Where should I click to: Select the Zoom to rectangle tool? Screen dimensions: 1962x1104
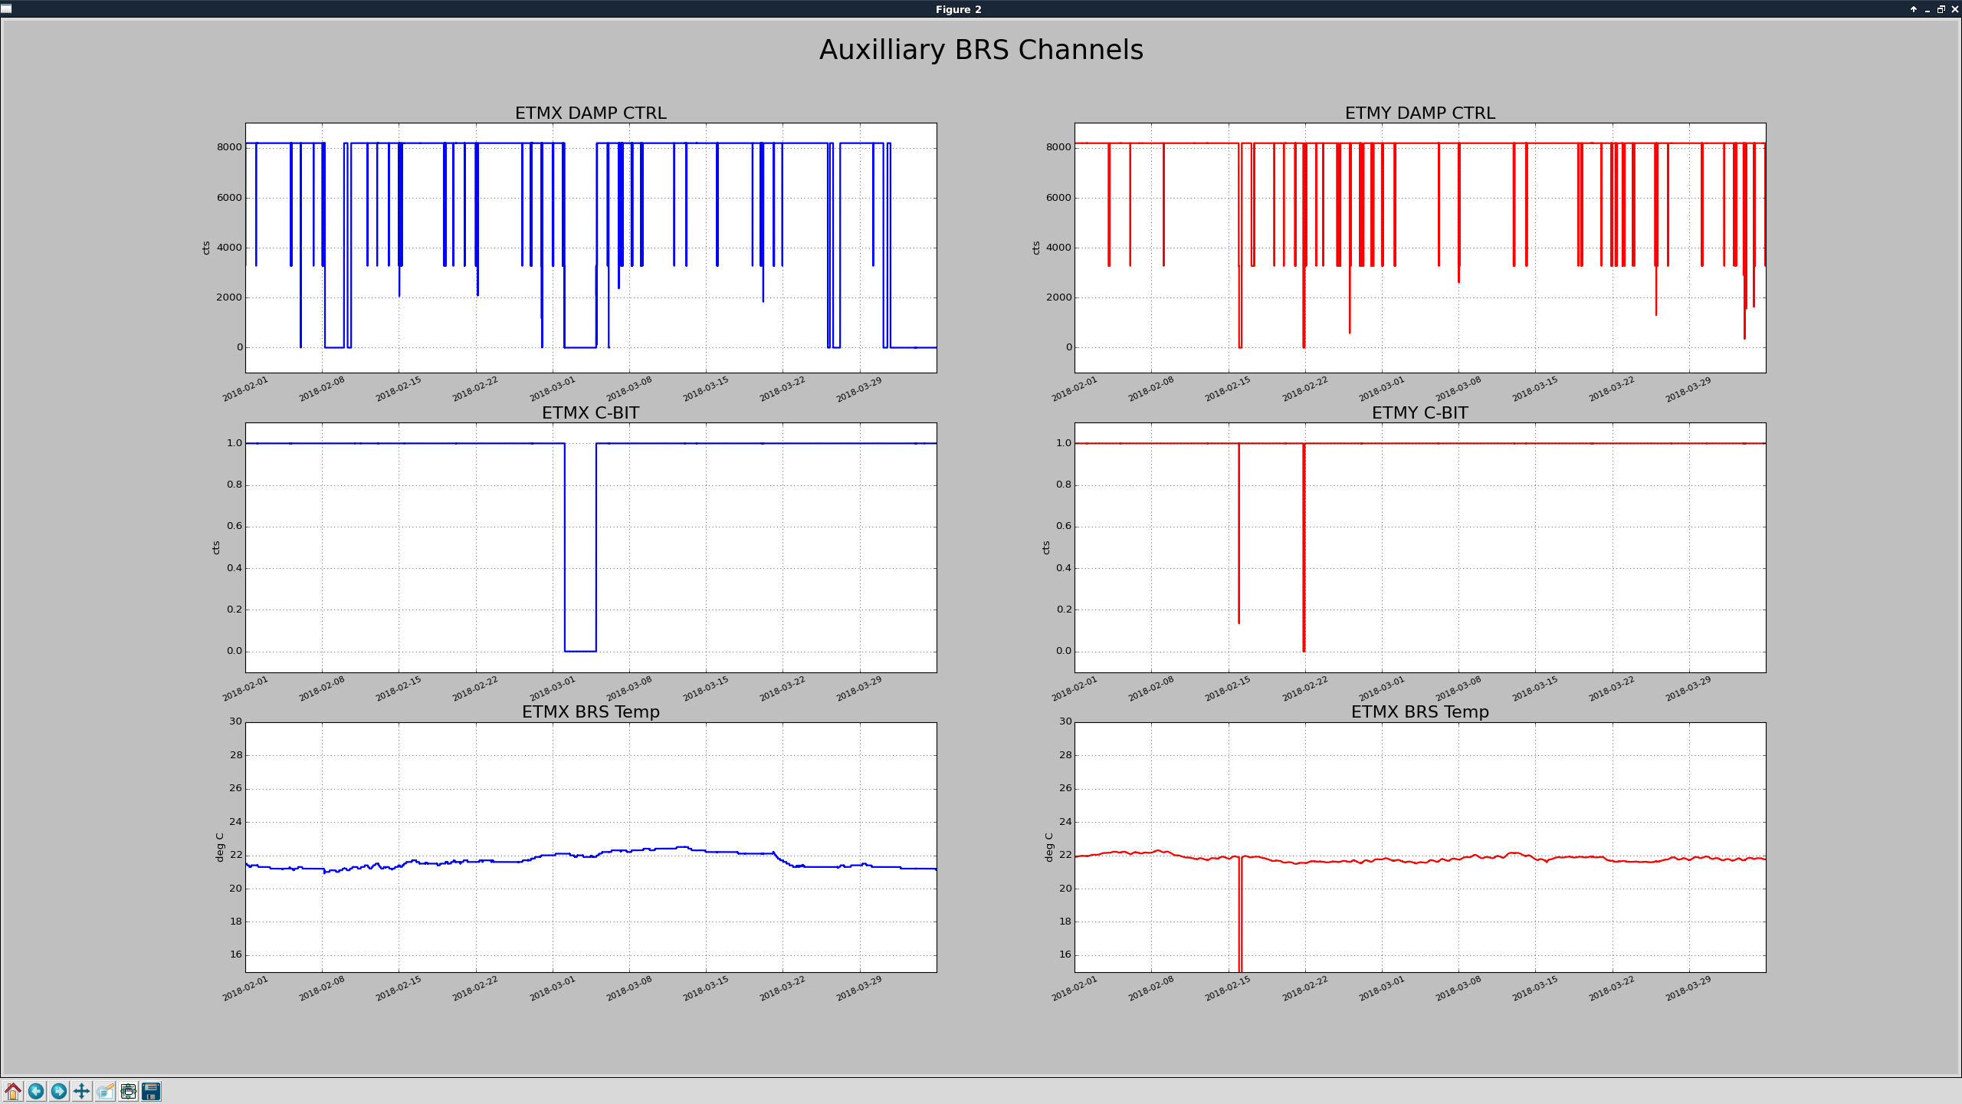105,1091
